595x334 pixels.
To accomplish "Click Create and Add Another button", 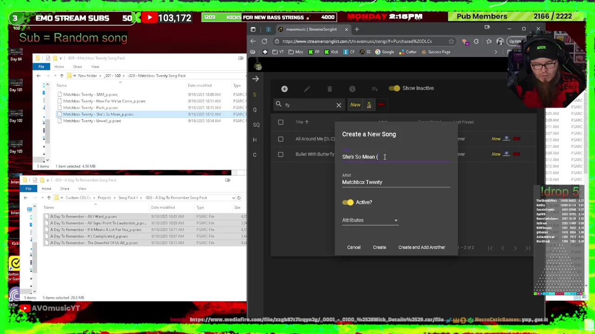I will coord(422,247).
